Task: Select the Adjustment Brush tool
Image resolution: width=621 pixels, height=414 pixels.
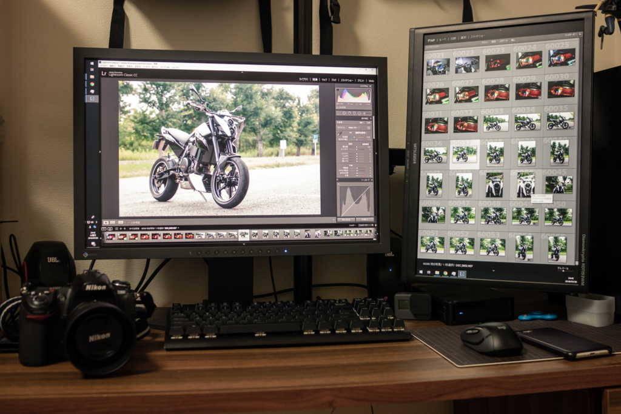Action: pyautogui.click(x=367, y=113)
